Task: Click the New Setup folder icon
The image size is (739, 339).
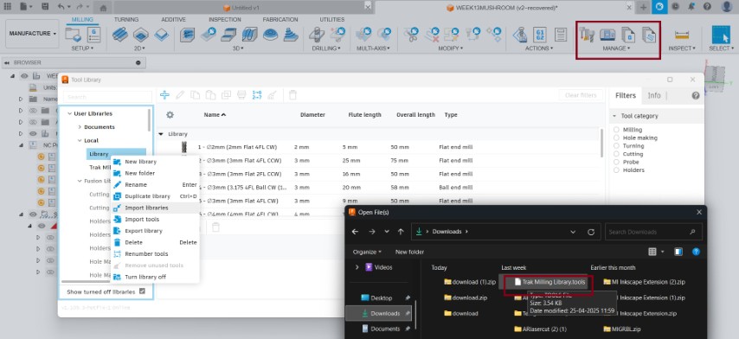Action: (x=73, y=34)
